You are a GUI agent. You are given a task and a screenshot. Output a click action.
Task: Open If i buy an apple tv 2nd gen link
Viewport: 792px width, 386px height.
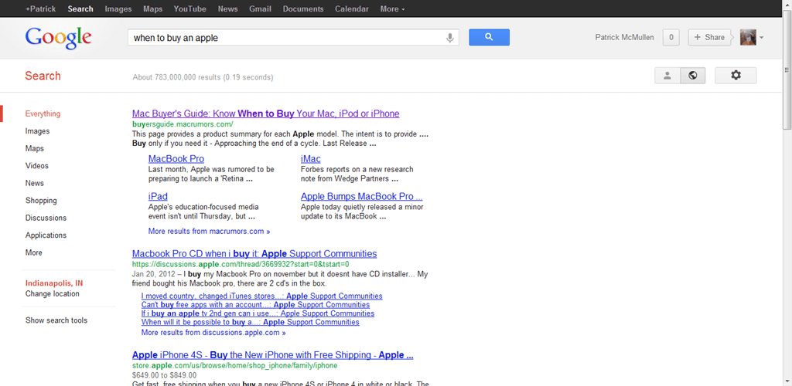click(x=258, y=313)
